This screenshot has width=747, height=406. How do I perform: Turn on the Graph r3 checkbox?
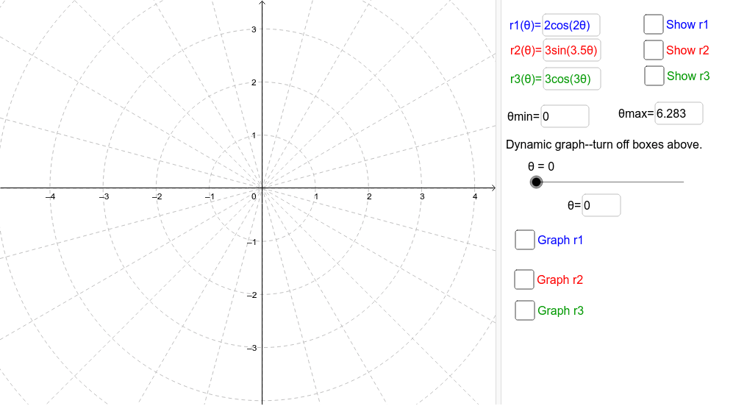point(525,310)
